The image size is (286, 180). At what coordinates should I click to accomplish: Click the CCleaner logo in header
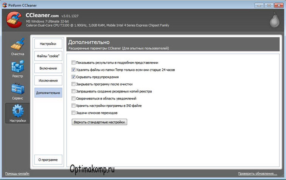pos(14,20)
